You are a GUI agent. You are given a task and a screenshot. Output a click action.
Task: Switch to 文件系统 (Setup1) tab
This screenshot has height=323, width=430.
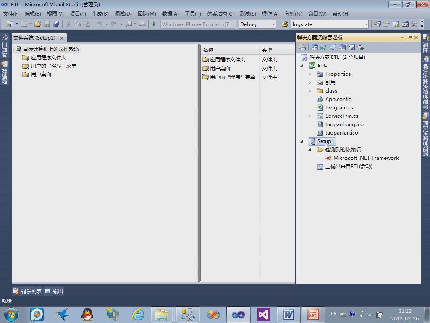(34, 38)
